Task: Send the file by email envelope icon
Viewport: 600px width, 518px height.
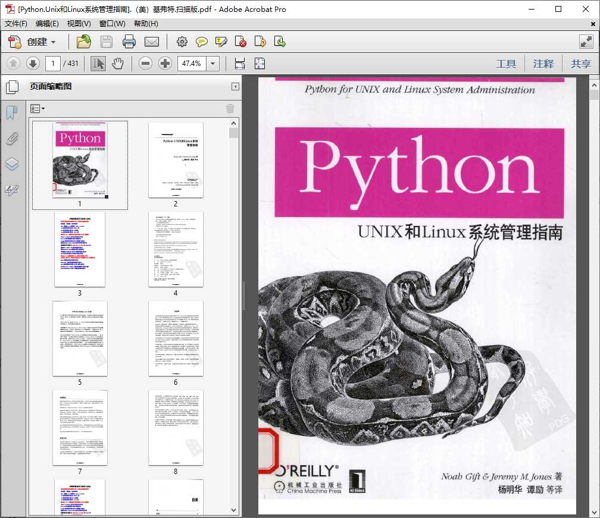Action: point(152,42)
